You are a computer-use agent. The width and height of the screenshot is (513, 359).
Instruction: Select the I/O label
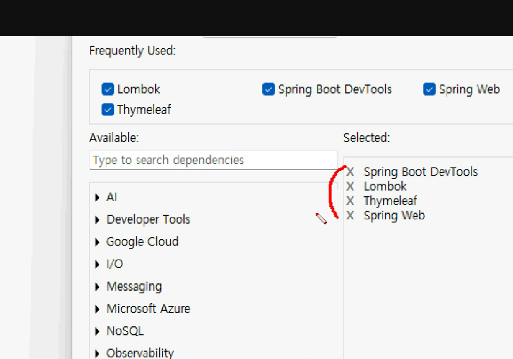[x=115, y=263]
